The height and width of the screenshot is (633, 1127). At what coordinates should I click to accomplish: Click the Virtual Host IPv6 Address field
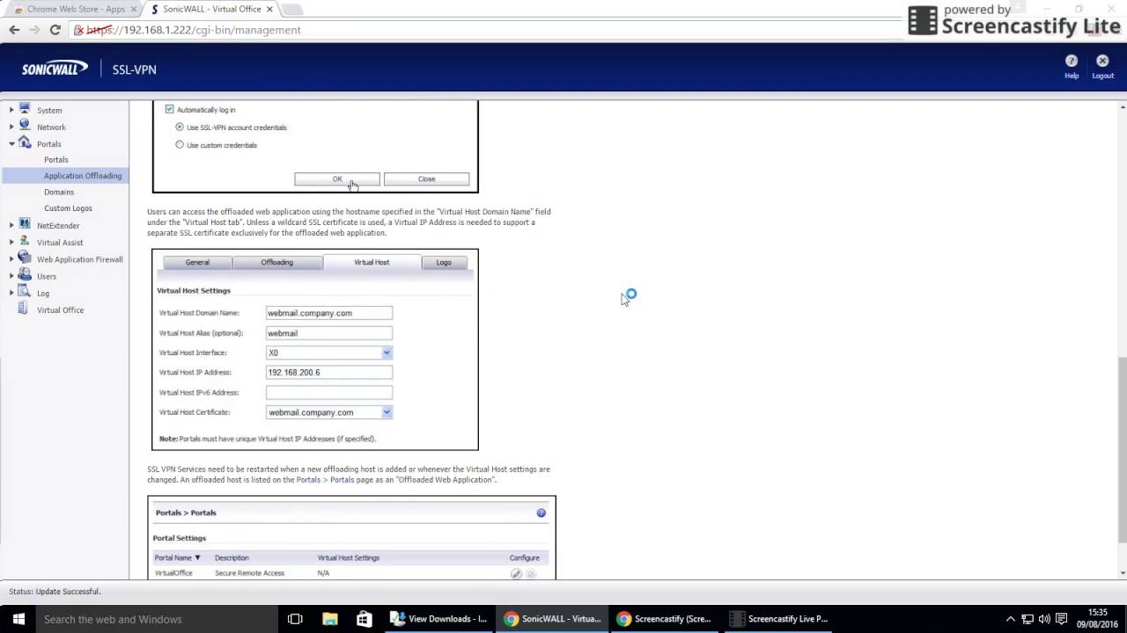329,392
